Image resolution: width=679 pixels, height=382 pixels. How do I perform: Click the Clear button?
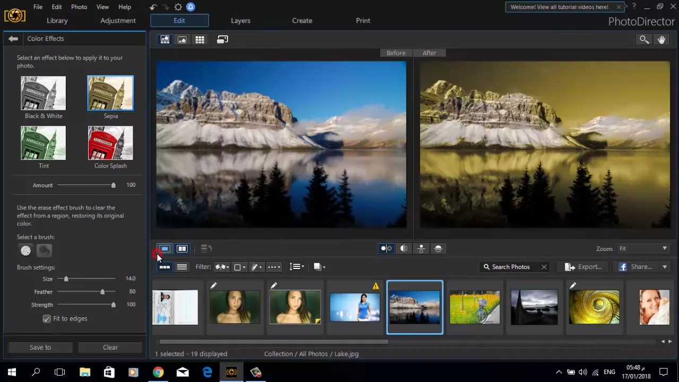click(110, 348)
